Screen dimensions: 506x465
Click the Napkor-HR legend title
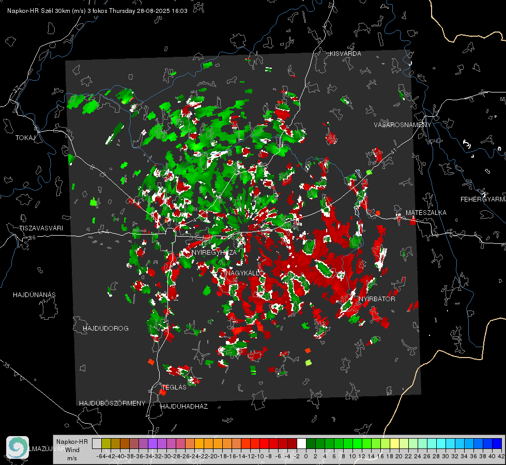click(x=72, y=441)
